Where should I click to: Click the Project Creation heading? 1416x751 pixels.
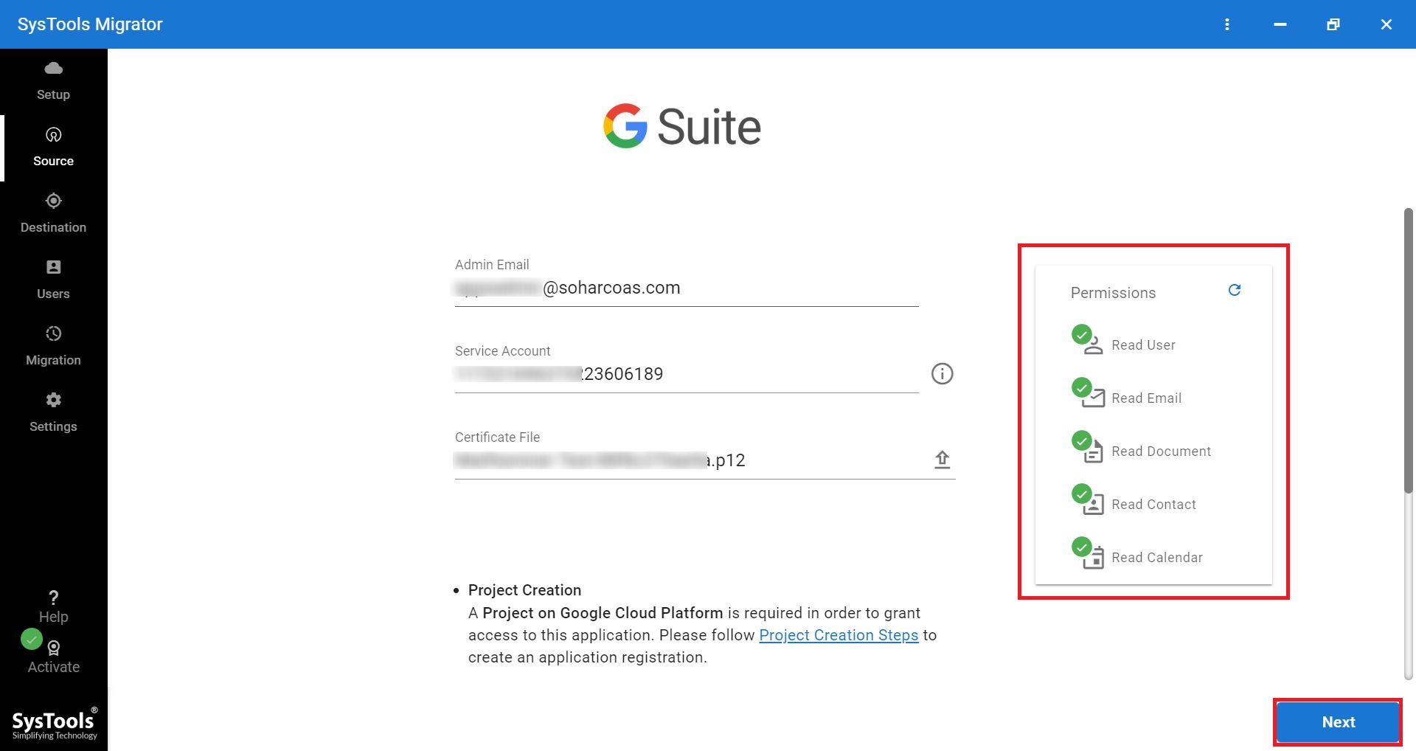(524, 590)
